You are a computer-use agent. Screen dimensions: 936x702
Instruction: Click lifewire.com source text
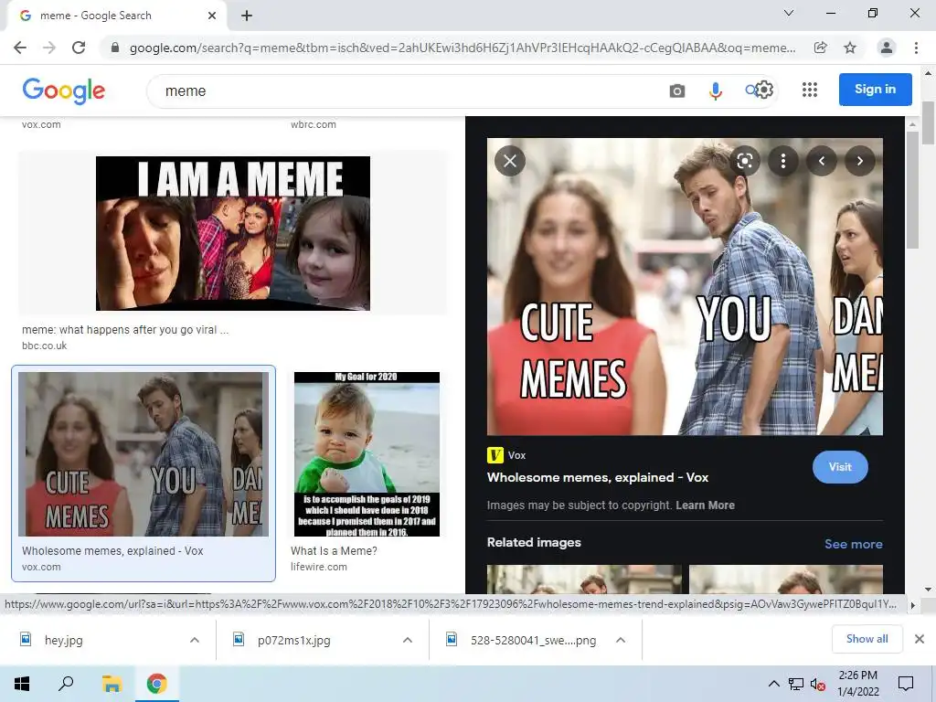(x=319, y=567)
